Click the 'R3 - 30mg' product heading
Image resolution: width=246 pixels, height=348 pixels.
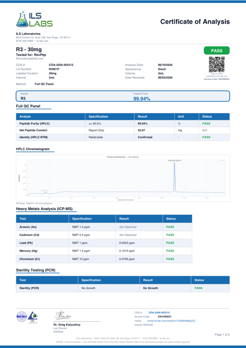pyautogui.click(x=29, y=50)
